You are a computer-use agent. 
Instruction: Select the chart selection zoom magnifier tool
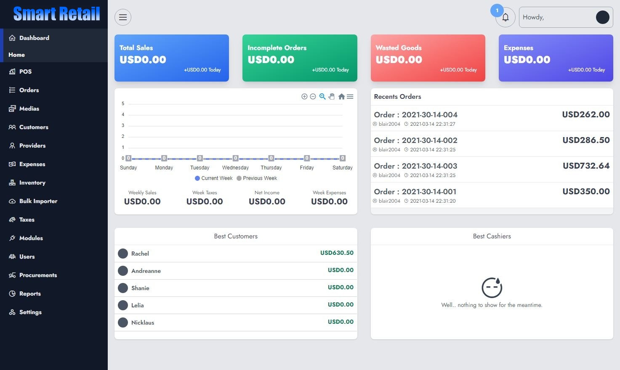point(322,96)
